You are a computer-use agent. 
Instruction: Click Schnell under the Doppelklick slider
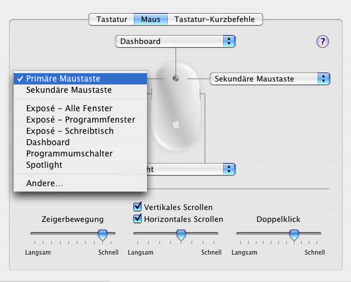pyautogui.click(x=315, y=252)
